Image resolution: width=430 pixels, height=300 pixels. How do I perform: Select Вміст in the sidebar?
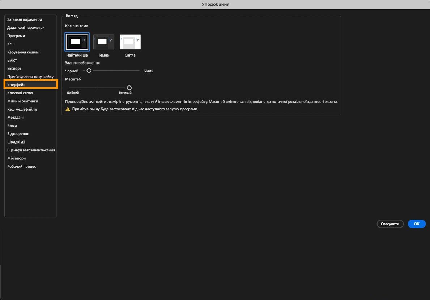[x=12, y=61]
